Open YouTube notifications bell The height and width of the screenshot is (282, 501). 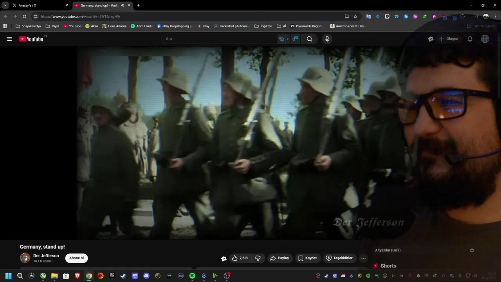tap(470, 39)
